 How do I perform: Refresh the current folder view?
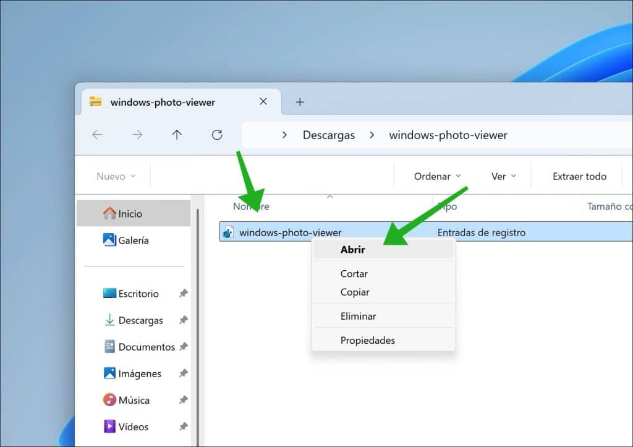coord(217,135)
